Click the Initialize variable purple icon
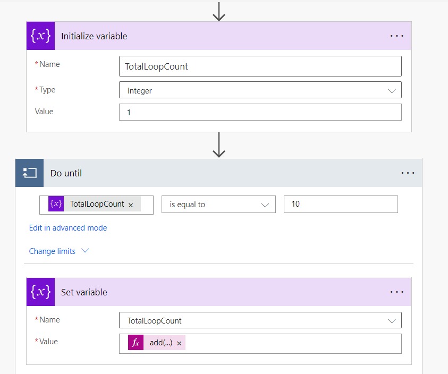448x374 pixels. point(40,36)
